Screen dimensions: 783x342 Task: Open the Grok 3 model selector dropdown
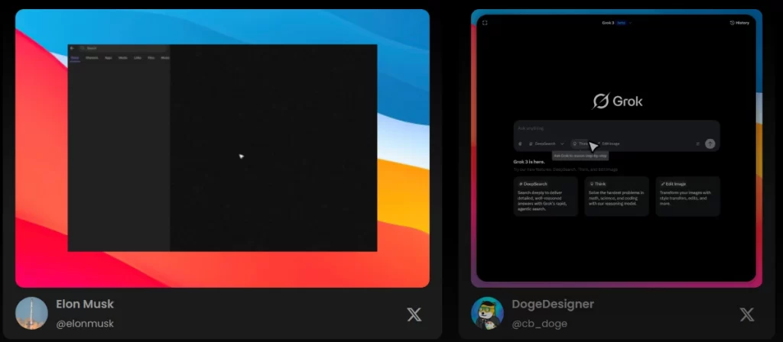point(616,23)
